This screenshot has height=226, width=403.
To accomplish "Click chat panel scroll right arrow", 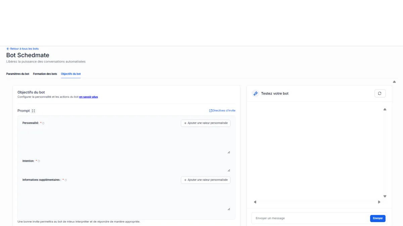I will pyautogui.click(x=379, y=202).
